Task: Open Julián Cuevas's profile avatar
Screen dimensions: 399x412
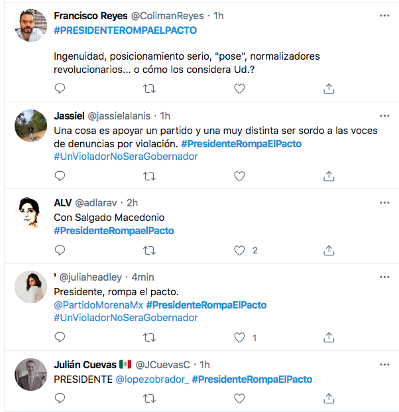Action: click(x=30, y=376)
